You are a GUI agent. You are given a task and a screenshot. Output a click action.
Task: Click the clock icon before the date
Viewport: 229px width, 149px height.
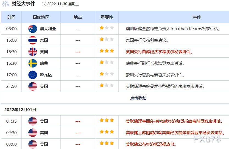click(x=44, y=4)
